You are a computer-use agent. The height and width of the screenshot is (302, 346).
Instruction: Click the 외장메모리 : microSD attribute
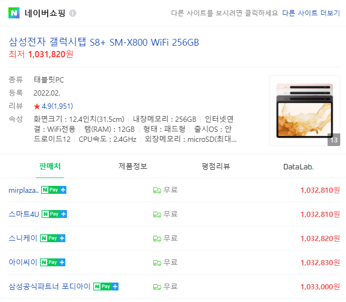tap(191, 139)
